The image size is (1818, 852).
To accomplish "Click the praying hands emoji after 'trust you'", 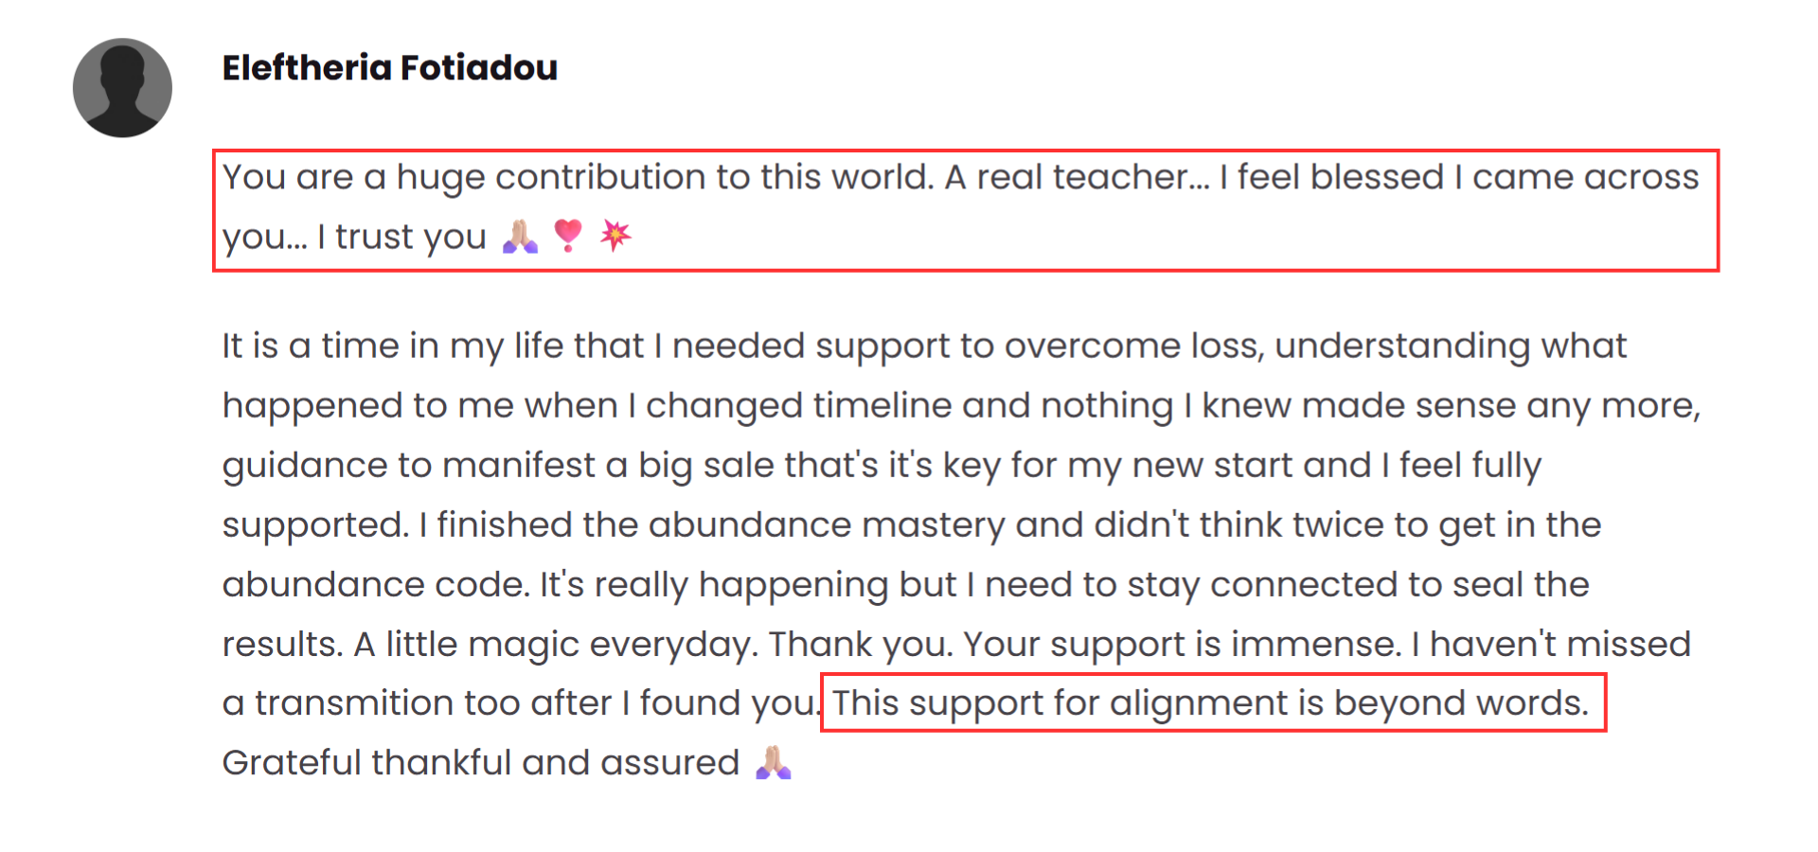I will [520, 236].
